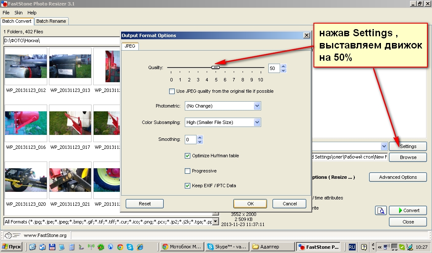
Task: Start conversion with Convert button
Action: [x=408, y=210]
